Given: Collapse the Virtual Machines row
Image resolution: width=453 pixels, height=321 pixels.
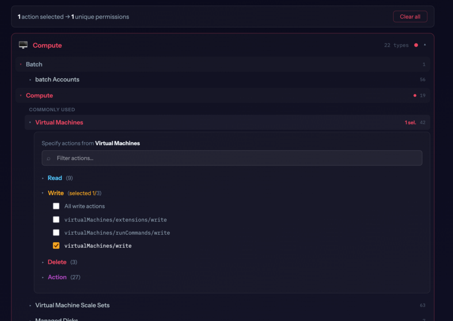Looking at the screenshot, I should (x=59, y=123).
